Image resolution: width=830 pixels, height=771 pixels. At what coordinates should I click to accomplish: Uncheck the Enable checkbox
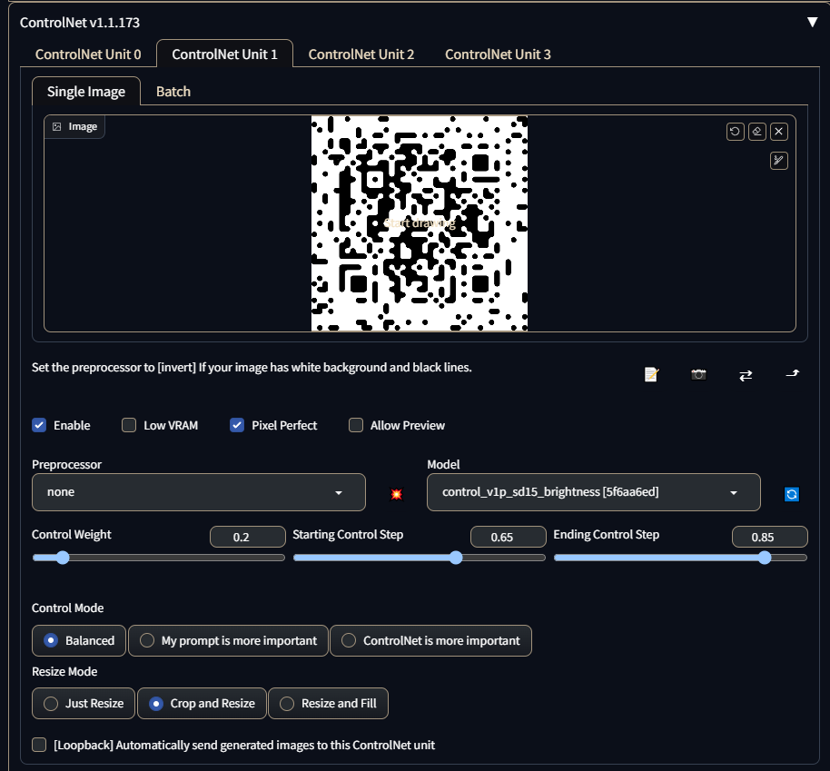(x=39, y=425)
